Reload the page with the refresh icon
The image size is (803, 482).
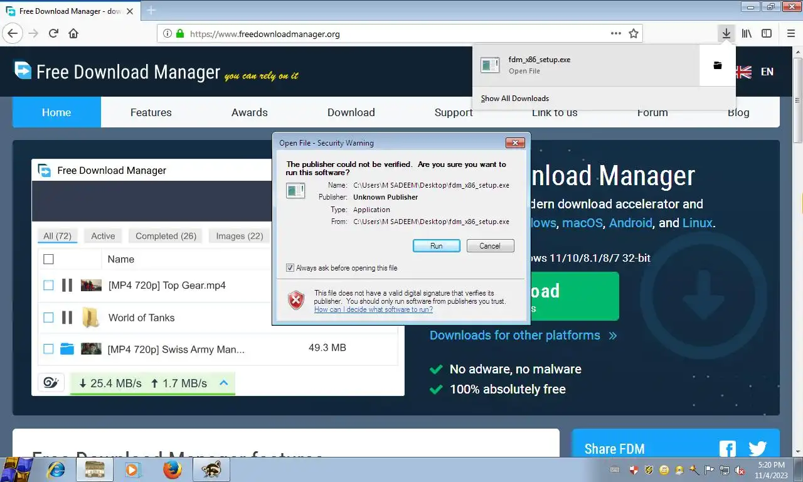53,33
